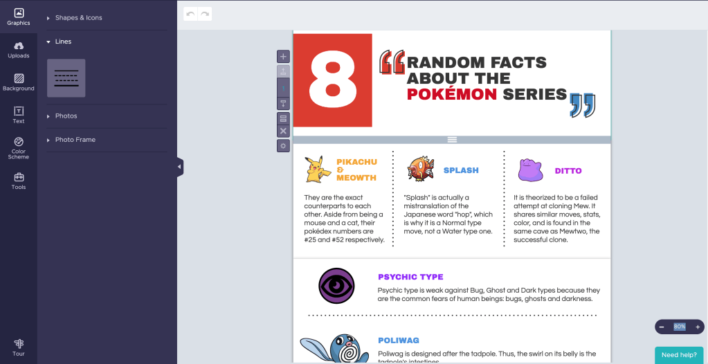
Task: Start the Tour from sidebar
Action: pyautogui.click(x=19, y=347)
